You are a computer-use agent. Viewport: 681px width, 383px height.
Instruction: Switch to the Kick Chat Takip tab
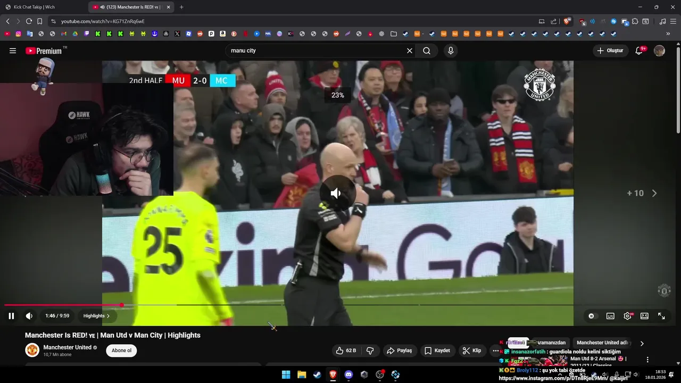pos(44,7)
